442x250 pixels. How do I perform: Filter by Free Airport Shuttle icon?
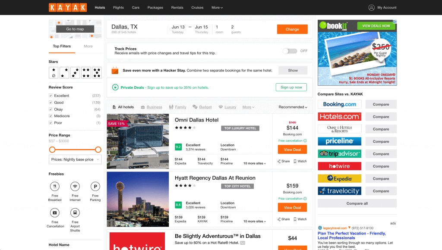click(x=75, y=213)
